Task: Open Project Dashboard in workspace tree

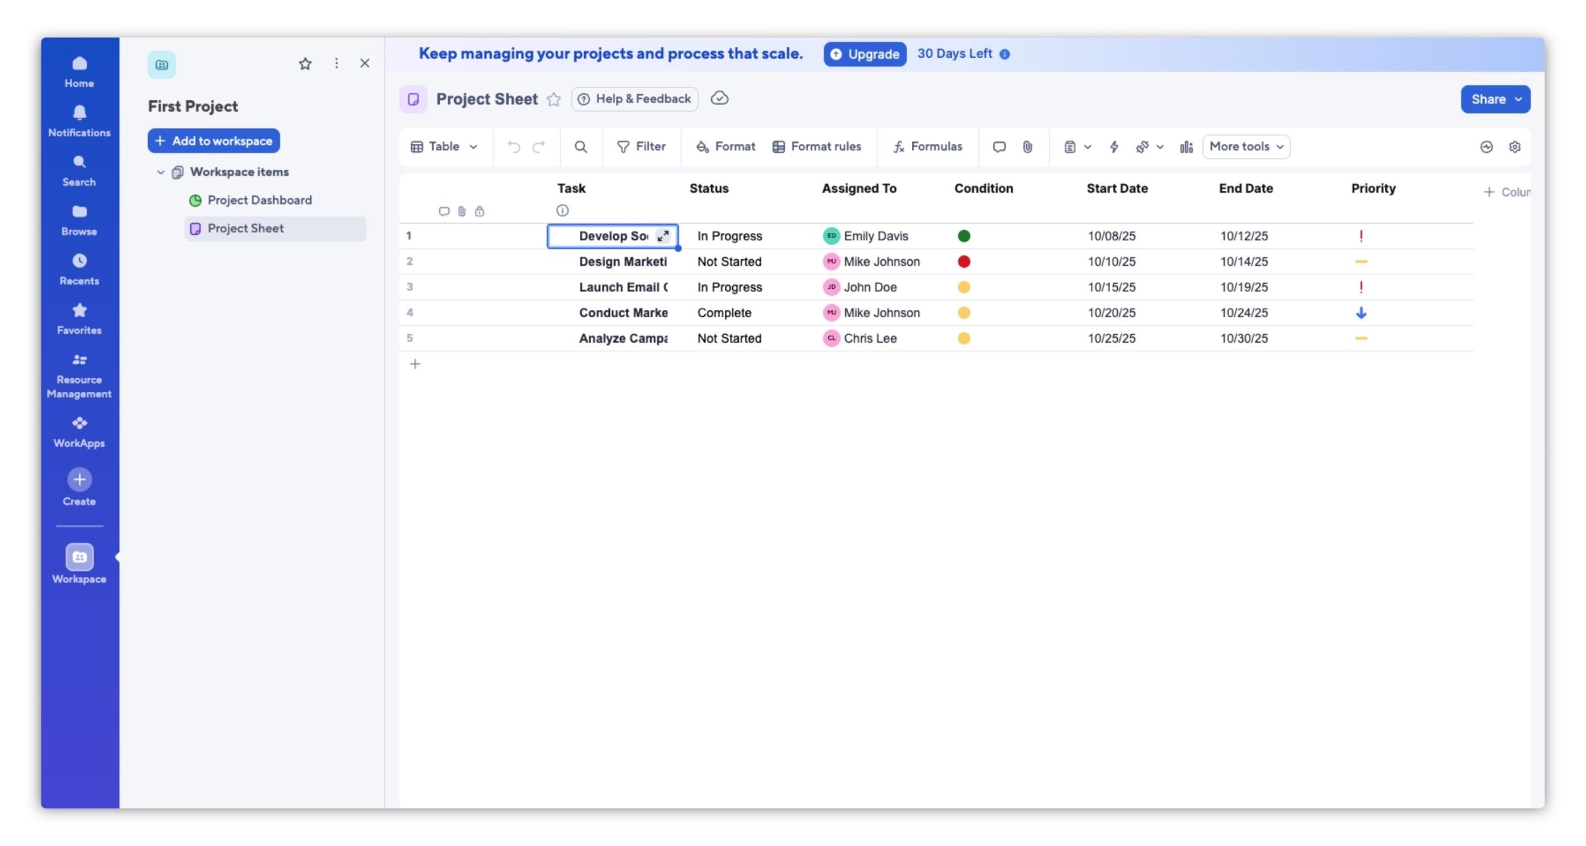Action: click(x=259, y=200)
